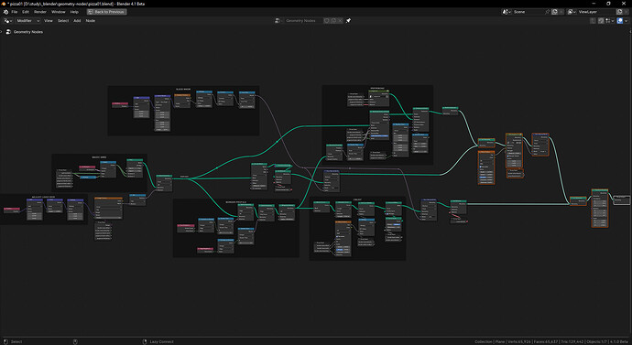Open the Help menu
This screenshot has width=632, height=345.
click(74, 12)
